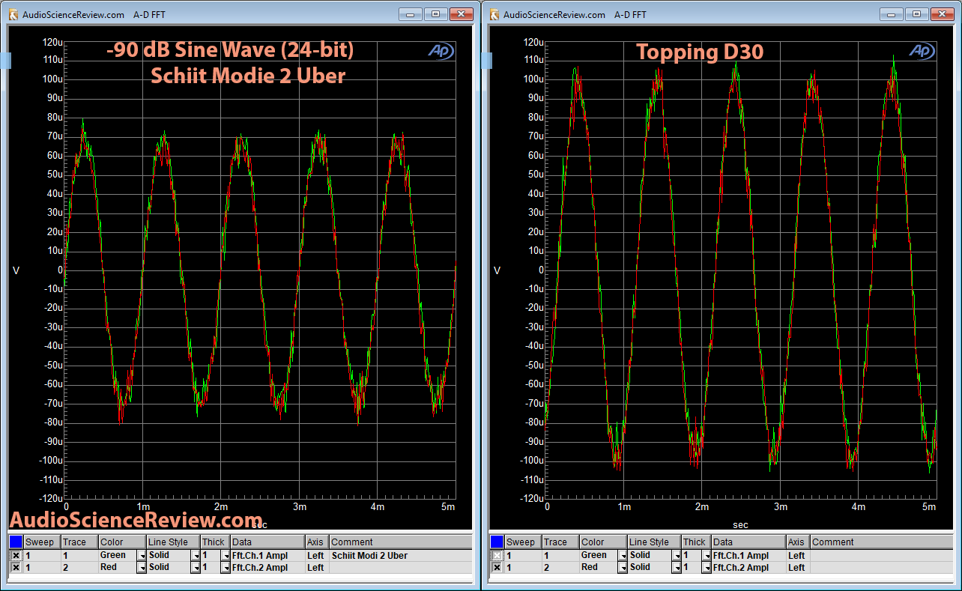
Task: Select 'Fft.Ch.2 Ampl' data cell in the Schiit window
Action: click(267, 568)
